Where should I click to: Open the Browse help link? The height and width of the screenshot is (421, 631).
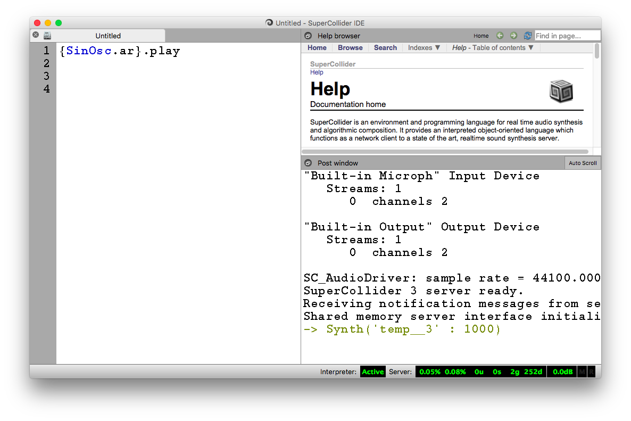coord(350,47)
